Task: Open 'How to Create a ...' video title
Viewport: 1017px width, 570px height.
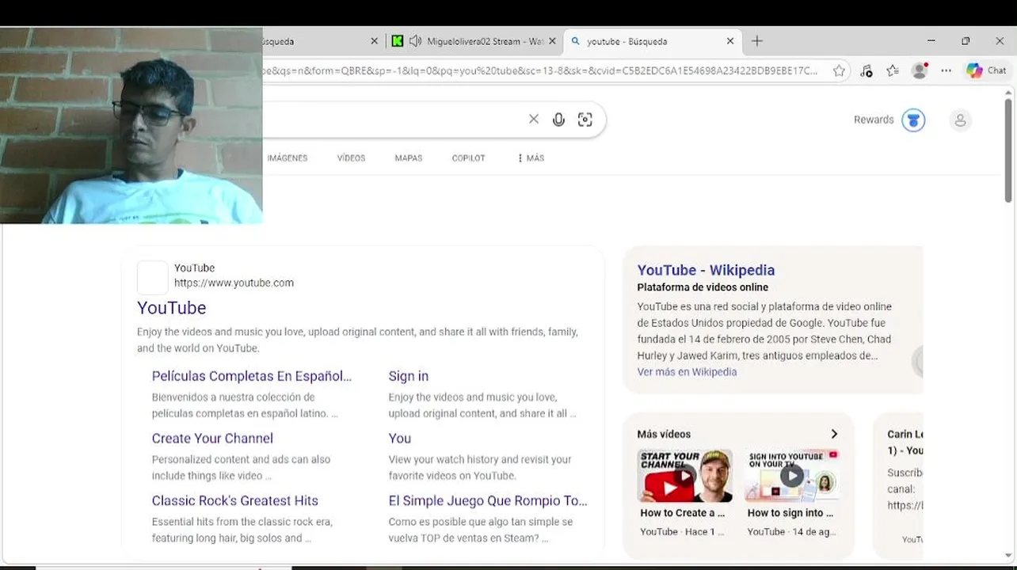Action: (x=683, y=513)
